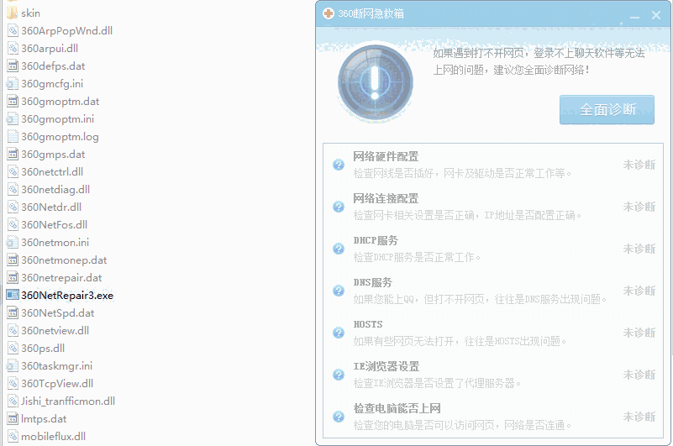
Task: Click the 360NetRepair3.exe application icon
Action: [13, 295]
